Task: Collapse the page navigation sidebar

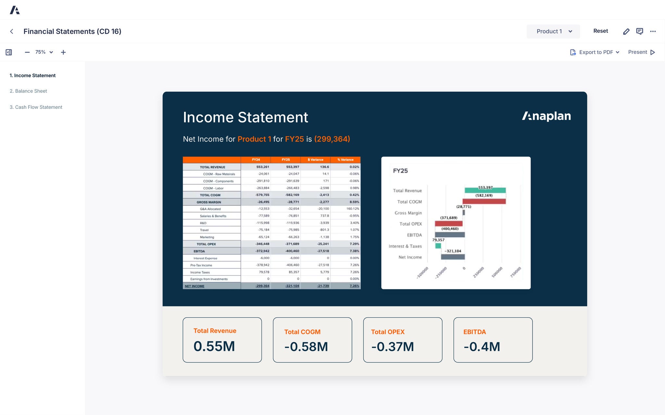Action: click(9, 52)
